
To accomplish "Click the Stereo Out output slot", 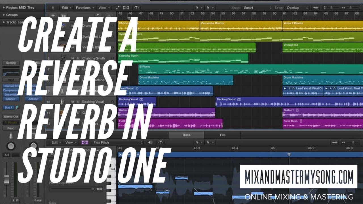I will [x=11, y=116].
